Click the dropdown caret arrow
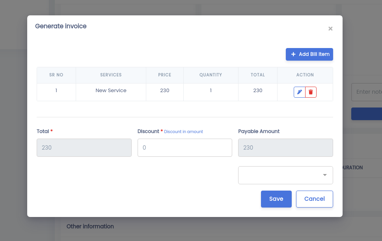Viewport: 382px width, 241px height. tap(325, 175)
